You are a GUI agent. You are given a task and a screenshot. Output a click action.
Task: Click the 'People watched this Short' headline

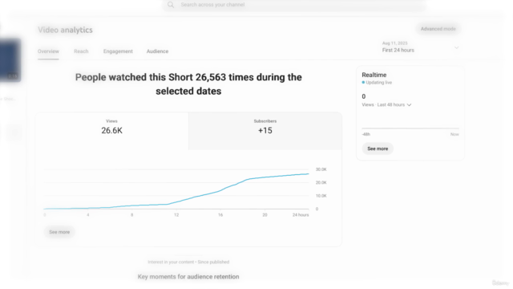(188, 84)
